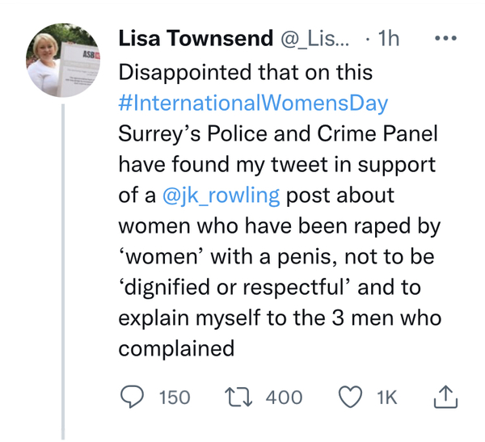Click the word 'complained' ending the tweet

click(176, 348)
